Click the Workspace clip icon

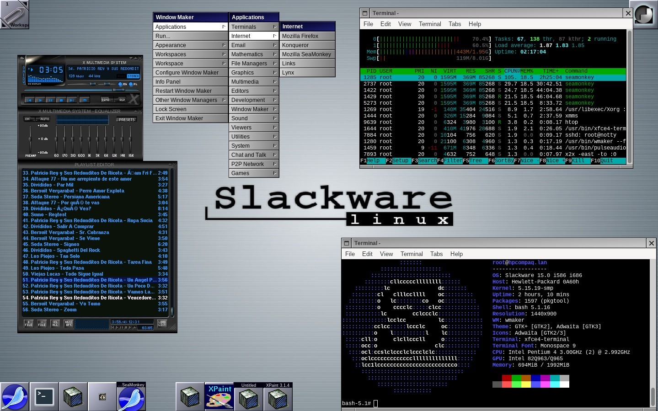point(14,14)
